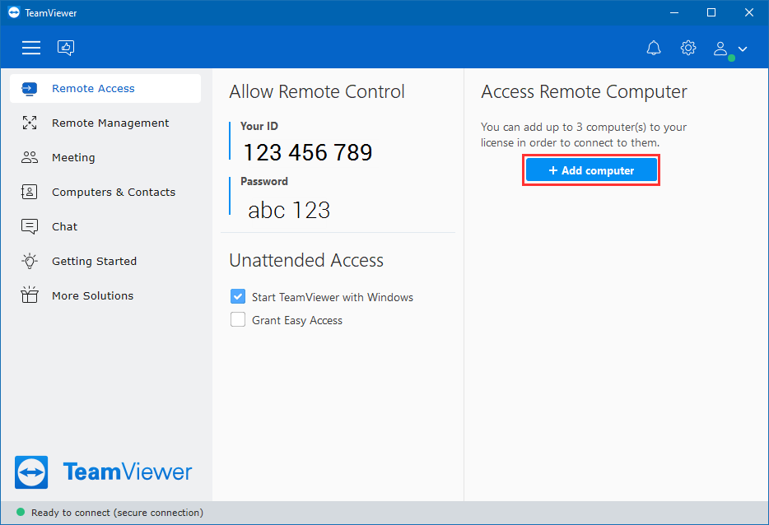769x525 pixels.
Task: Click the green Ready to connect status indicator
Action: [x=21, y=513]
